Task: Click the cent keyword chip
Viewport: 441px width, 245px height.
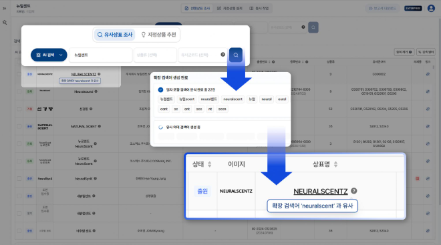Action: (164, 109)
